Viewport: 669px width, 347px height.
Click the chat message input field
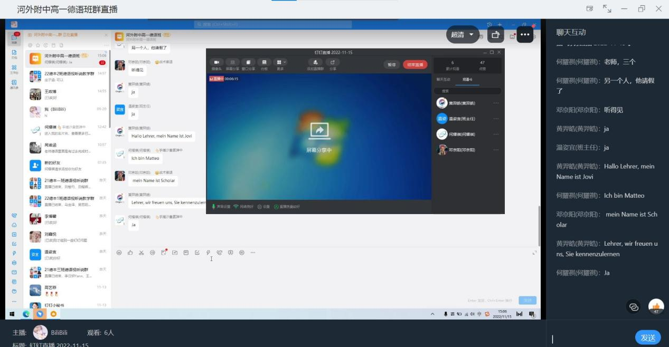tap(591, 338)
